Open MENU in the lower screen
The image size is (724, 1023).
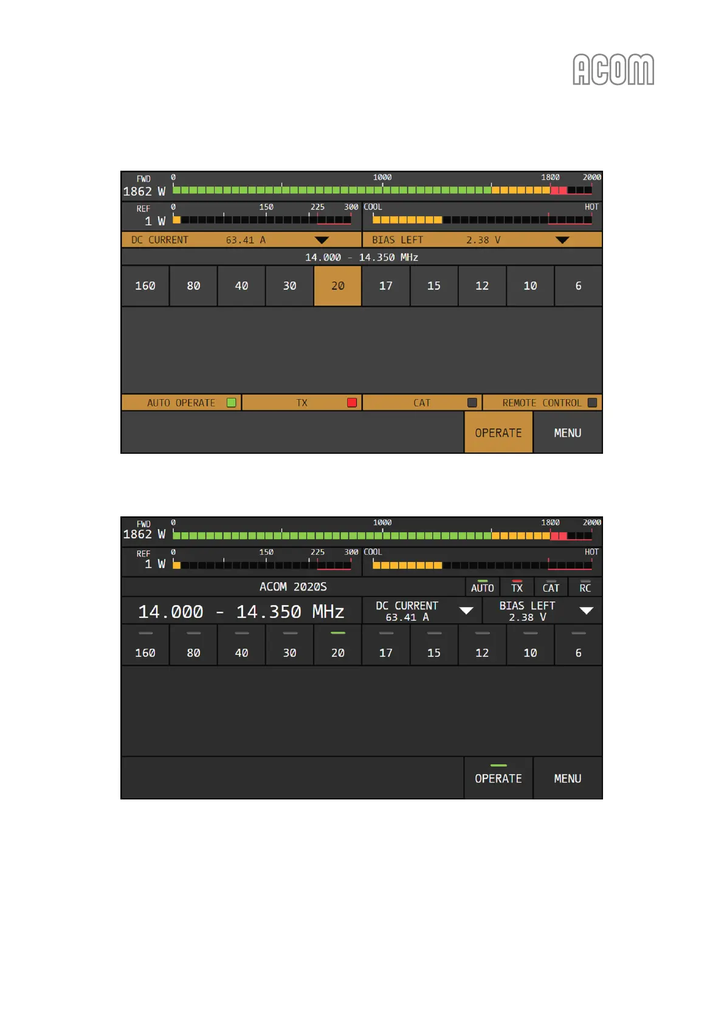(x=568, y=778)
